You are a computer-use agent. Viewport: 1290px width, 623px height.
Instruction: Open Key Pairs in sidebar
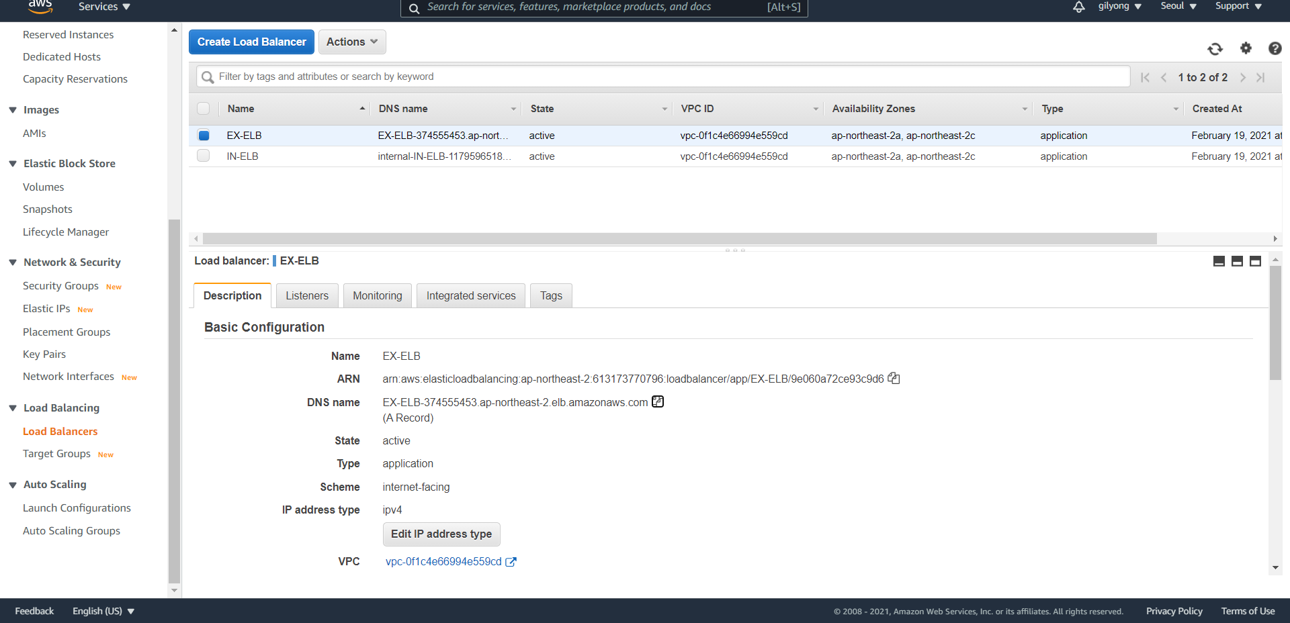coord(44,354)
